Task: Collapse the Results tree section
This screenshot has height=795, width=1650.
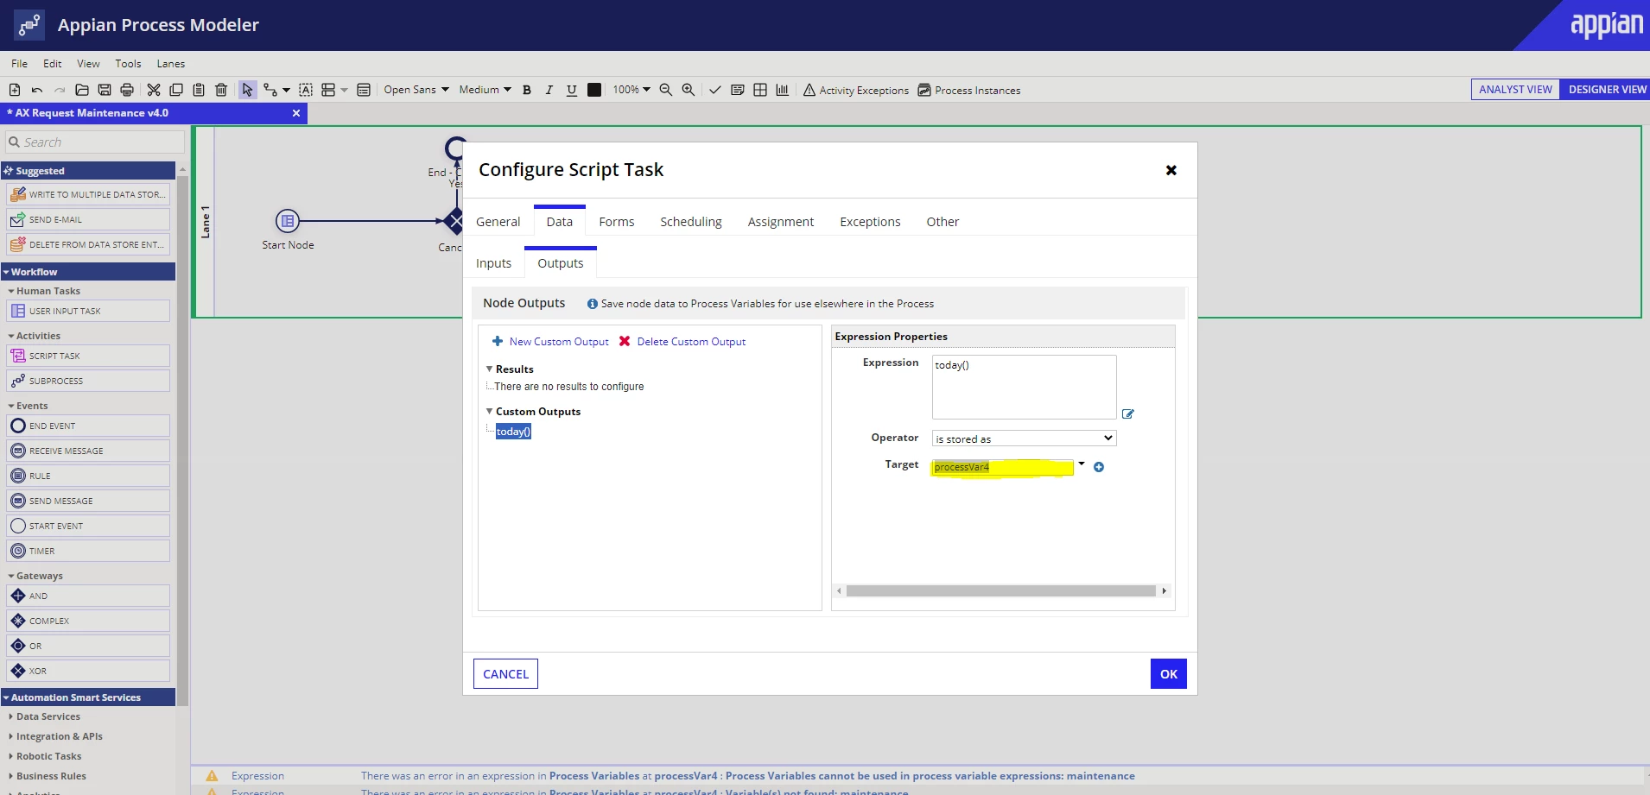Action: click(489, 369)
